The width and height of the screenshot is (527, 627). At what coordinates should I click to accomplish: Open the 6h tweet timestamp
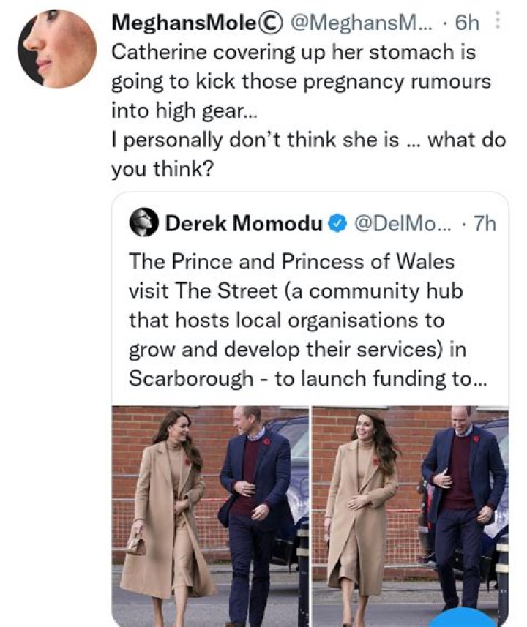click(466, 23)
